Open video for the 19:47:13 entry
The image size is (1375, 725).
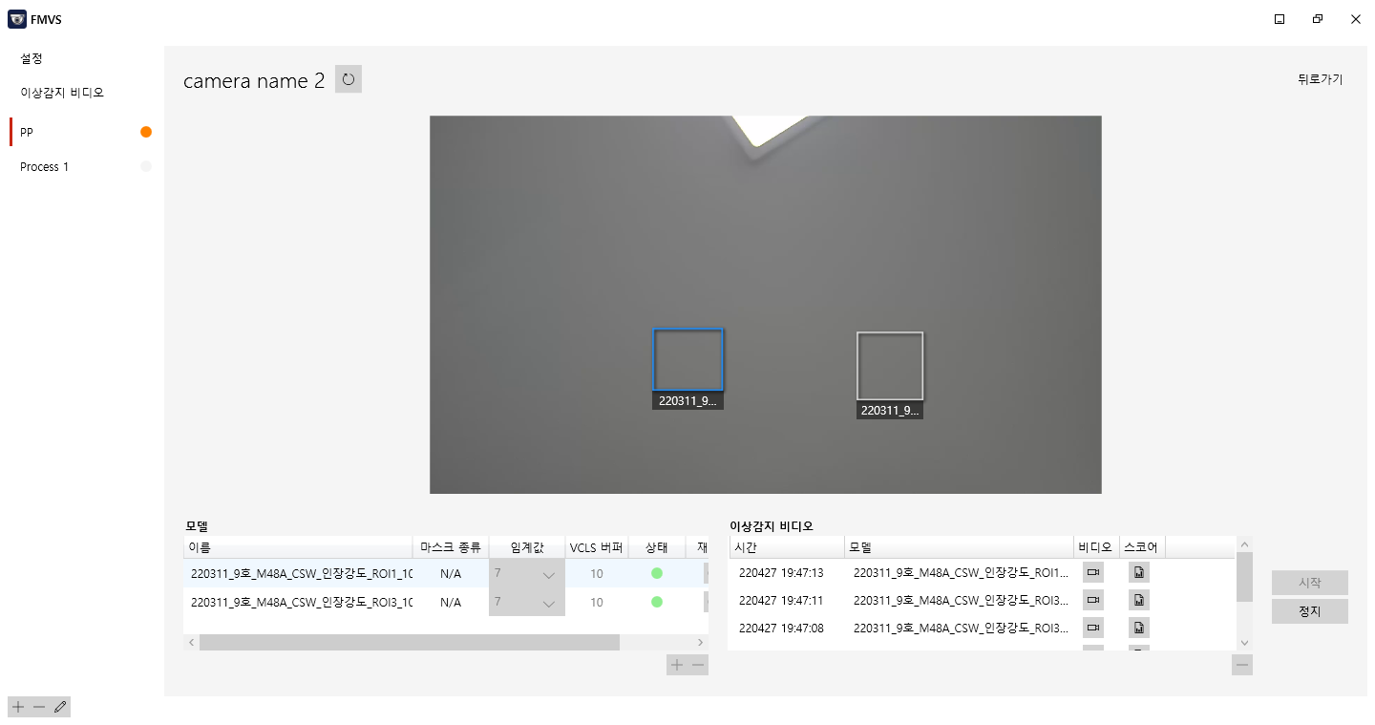1093,572
